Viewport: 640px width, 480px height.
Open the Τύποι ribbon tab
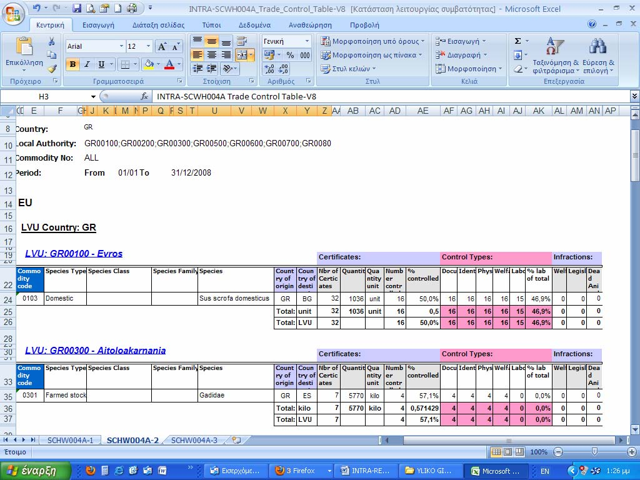tap(211, 25)
